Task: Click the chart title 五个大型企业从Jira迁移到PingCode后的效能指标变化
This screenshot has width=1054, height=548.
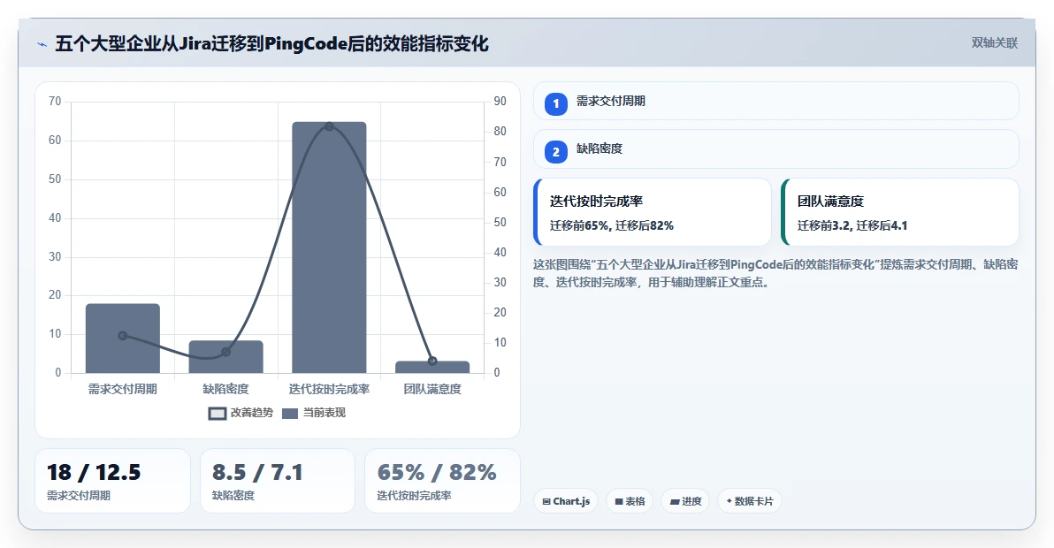Action: (271, 43)
